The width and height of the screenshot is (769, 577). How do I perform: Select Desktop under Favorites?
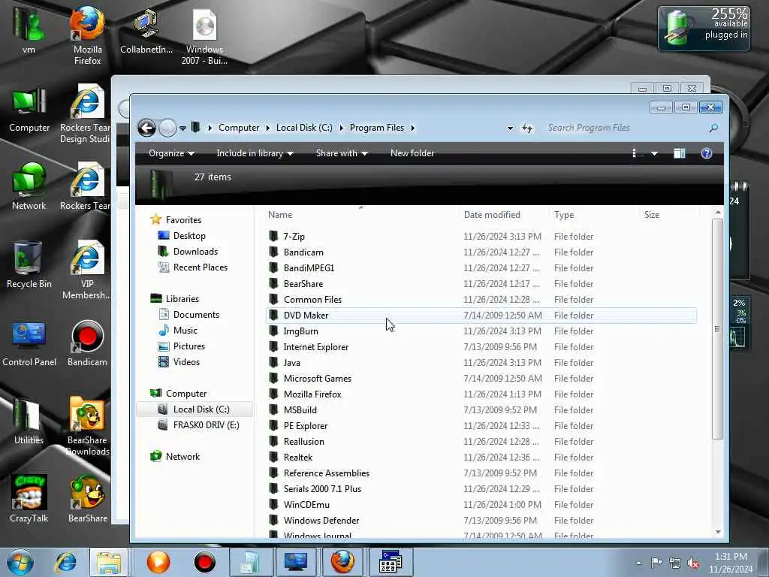[x=189, y=235]
